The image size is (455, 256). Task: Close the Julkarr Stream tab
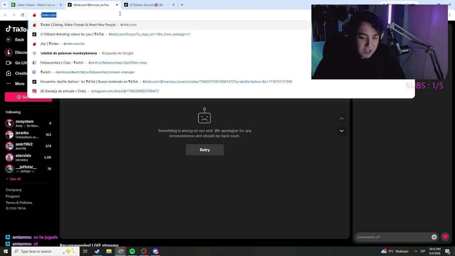pyautogui.click(x=60, y=5)
